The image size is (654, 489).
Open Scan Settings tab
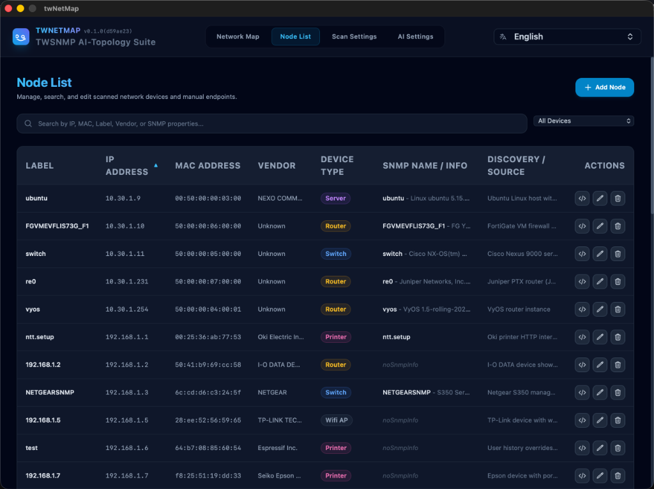click(x=354, y=36)
